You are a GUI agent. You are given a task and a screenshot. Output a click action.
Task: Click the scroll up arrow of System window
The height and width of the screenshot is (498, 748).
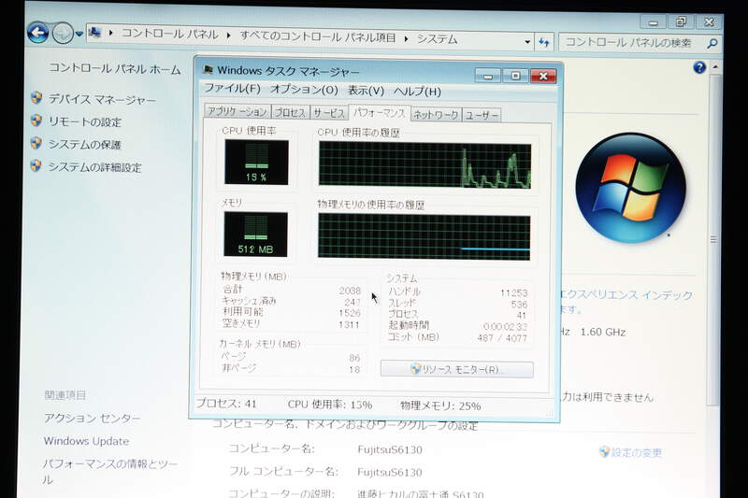pyautogui.click(x=715, y=67)
